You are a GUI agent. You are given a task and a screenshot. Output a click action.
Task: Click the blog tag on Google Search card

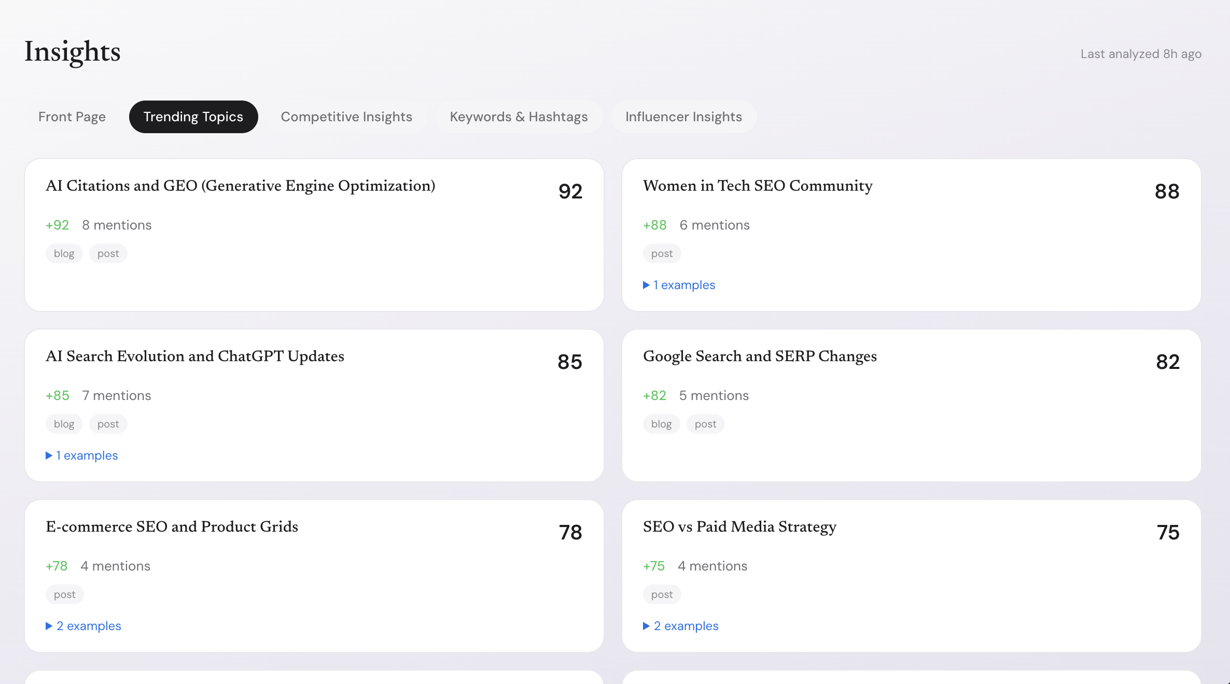[x=661, y=424]
